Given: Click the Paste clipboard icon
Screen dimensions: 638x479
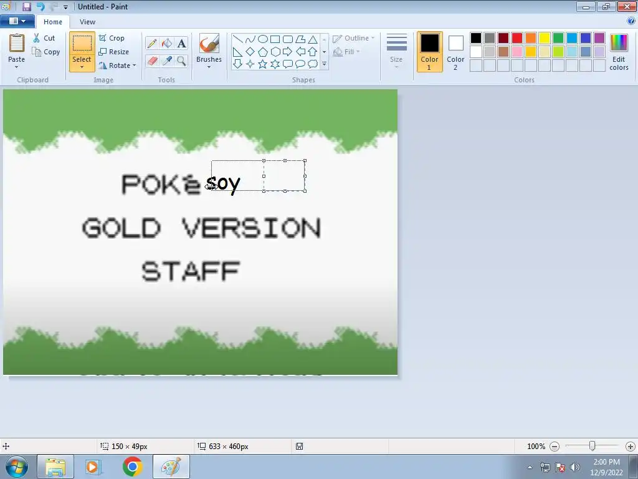Looking at the screenshot, I should 17,43.
